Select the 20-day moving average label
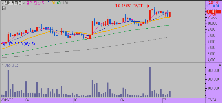 pos(53,3)
